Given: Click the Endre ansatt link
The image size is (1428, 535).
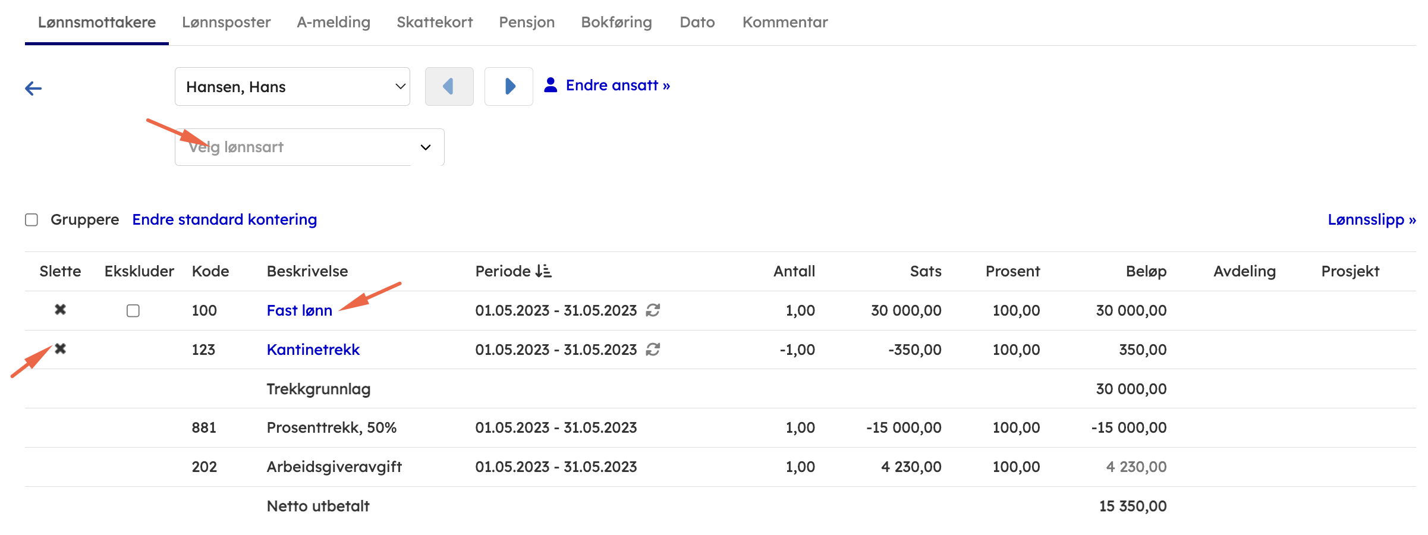Looking at the screenshot, I should click(617, 86).
